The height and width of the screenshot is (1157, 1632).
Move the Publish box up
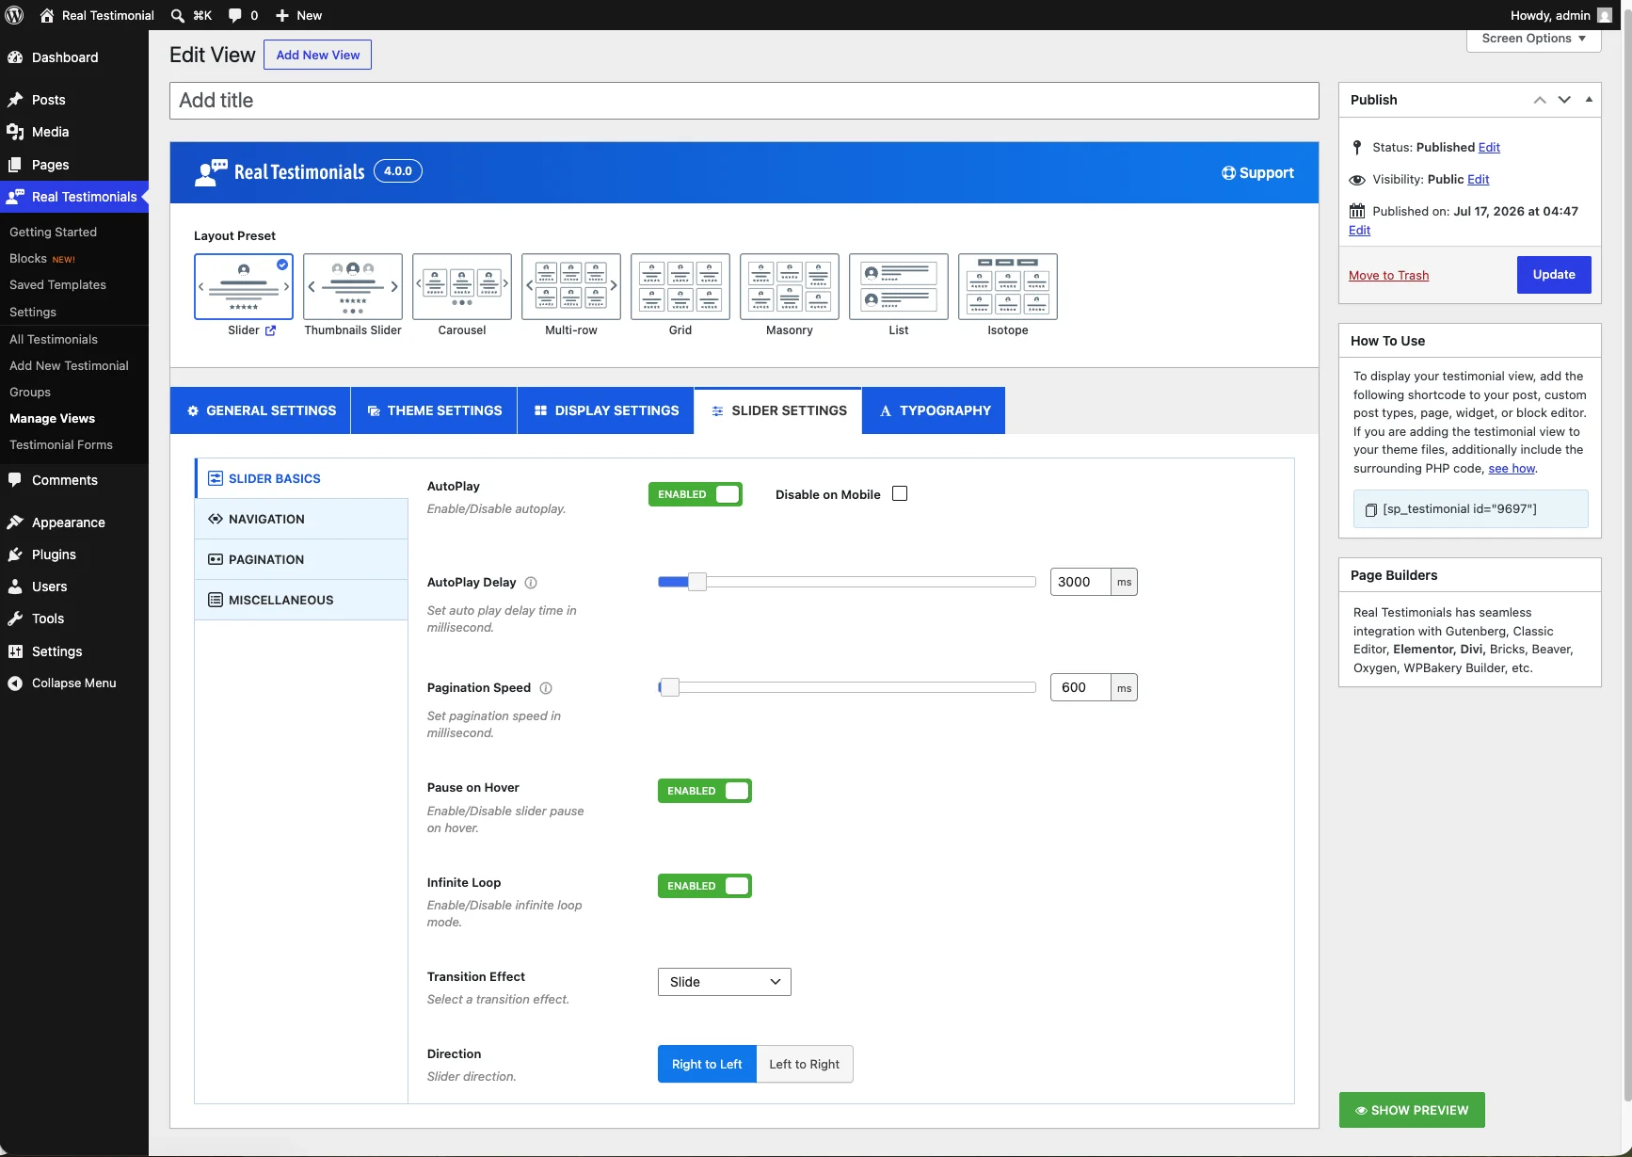tap(1540, 100)
